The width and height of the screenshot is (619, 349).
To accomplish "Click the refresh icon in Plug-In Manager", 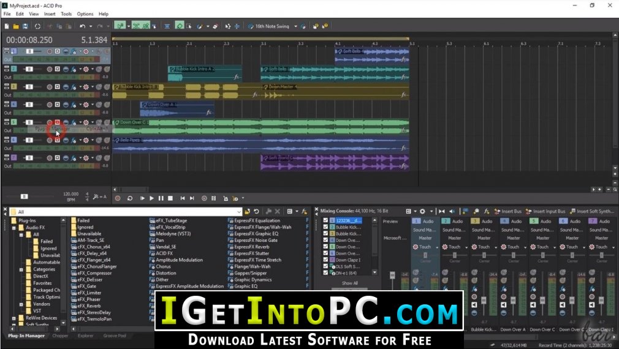I will click(256, 212).
